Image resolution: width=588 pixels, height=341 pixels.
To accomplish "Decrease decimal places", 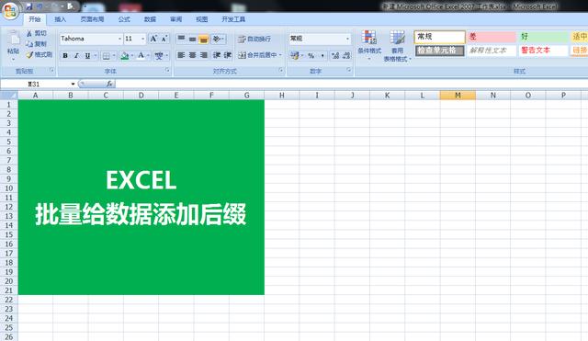I will point(346,55).
